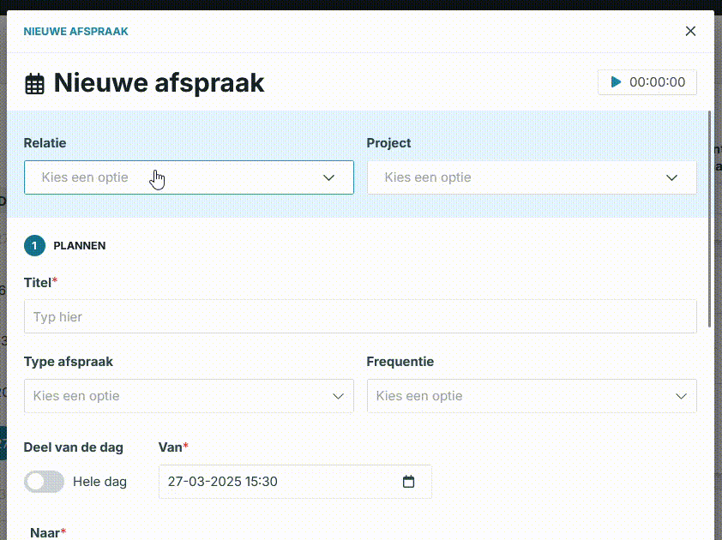The width and height of the screenshot is (722, 540).
Task: Expand the Type afspraak dropdown
Action: tap(189, 396)
